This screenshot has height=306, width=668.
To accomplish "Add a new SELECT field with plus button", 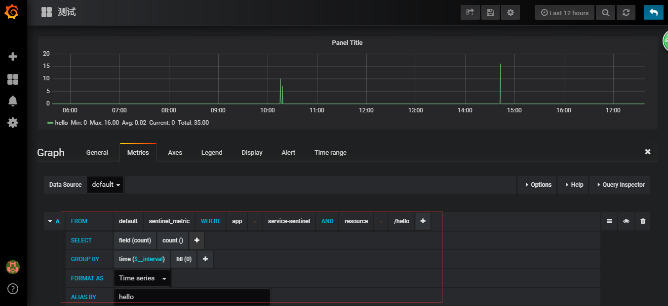I will [x=196, y=240].
